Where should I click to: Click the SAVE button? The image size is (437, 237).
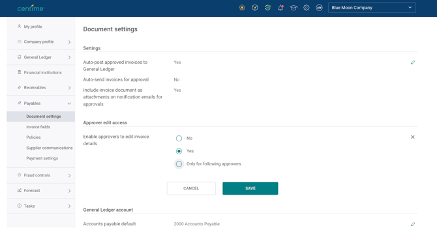tap(250, 188)
